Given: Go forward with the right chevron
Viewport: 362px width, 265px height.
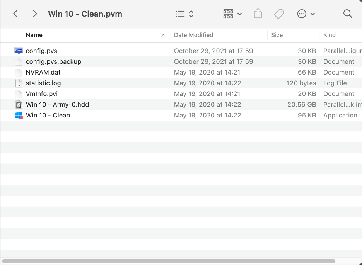Looking at the screenshot, I should click(x=35, y=14).
